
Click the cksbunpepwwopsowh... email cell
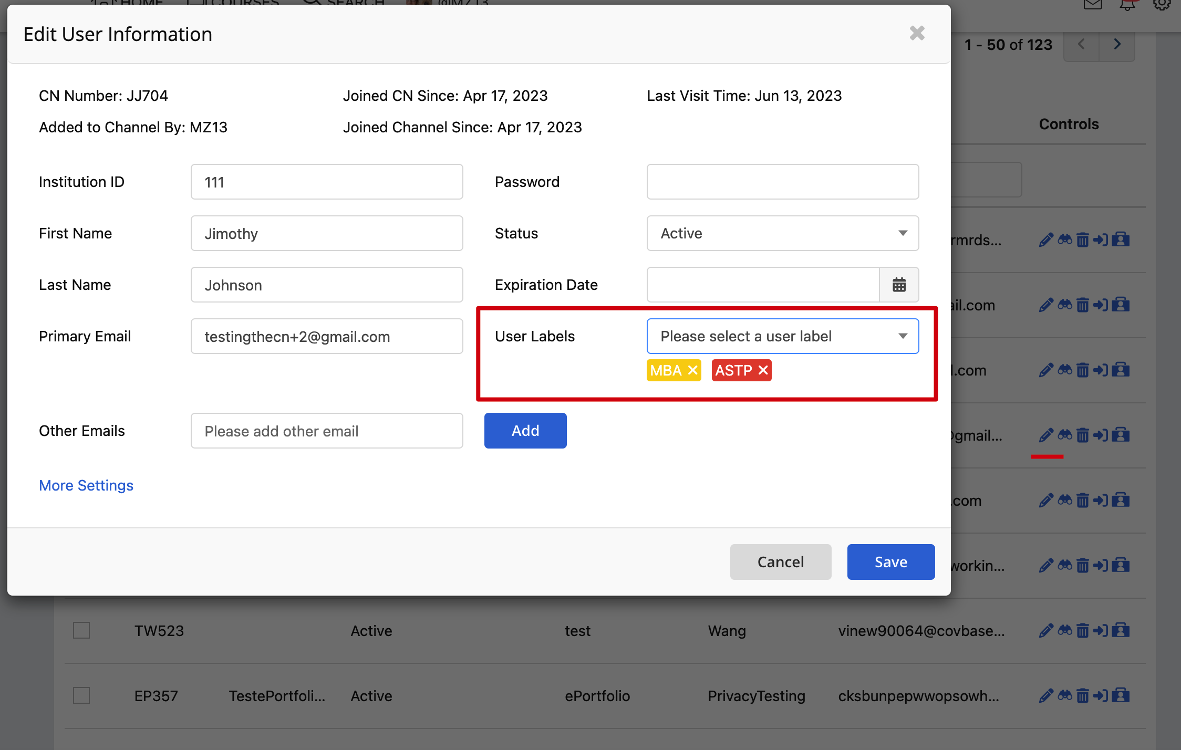pyautogui.click(x=918, y=696)
